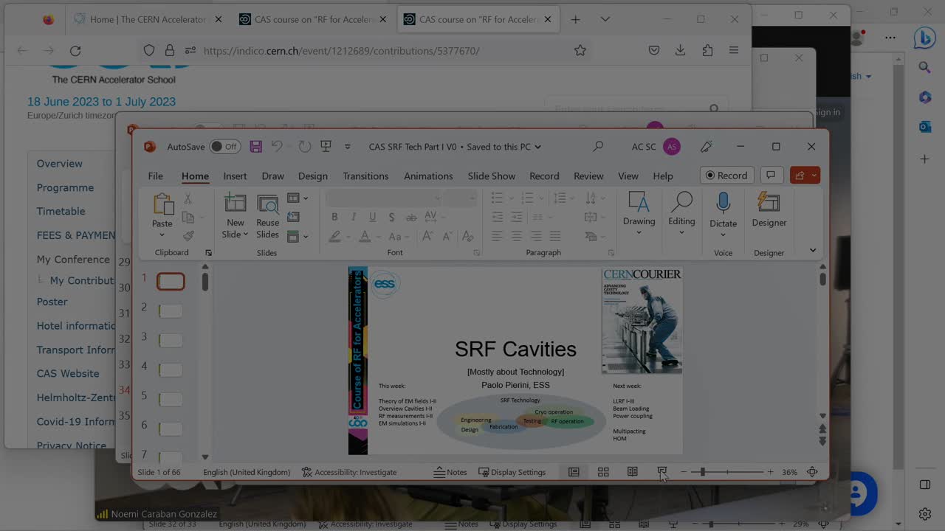
Task: Select slide 3 thumbnail
Action: 171,341
